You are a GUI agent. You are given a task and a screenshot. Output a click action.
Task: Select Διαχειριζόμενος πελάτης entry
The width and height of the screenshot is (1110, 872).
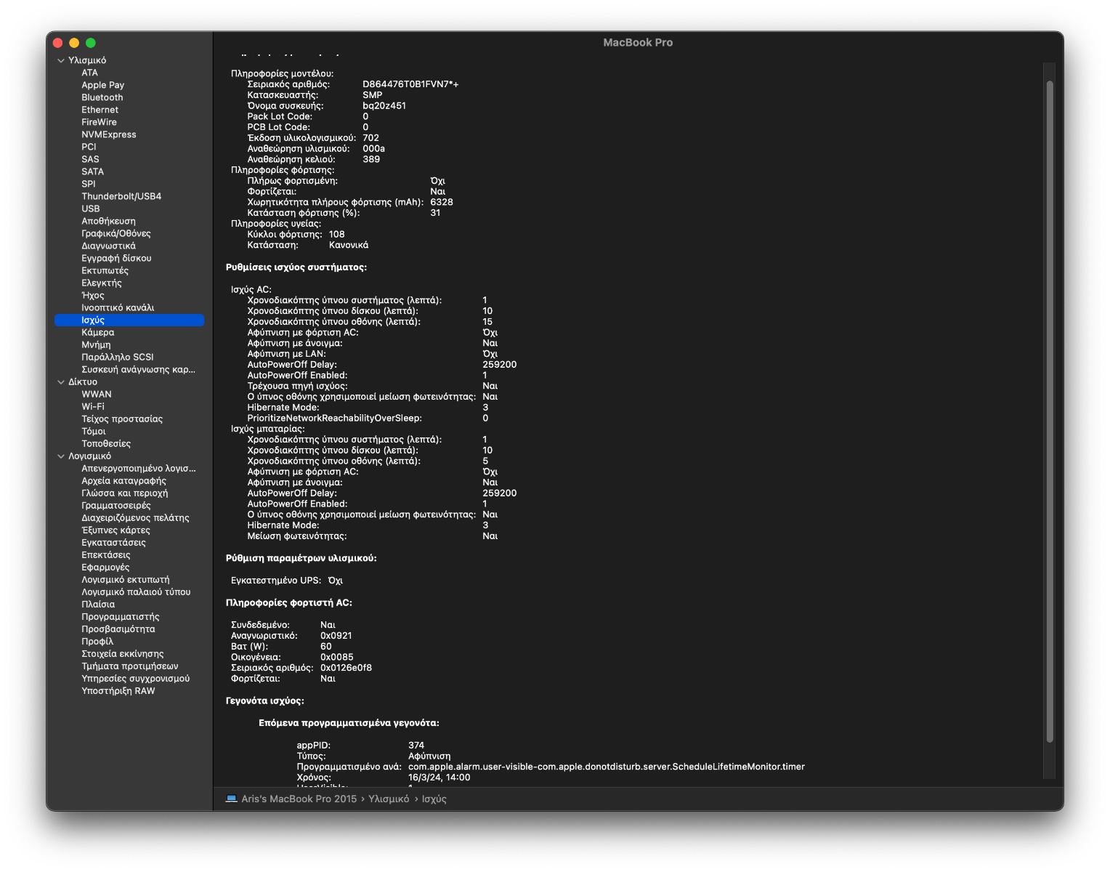coord(135,517)
